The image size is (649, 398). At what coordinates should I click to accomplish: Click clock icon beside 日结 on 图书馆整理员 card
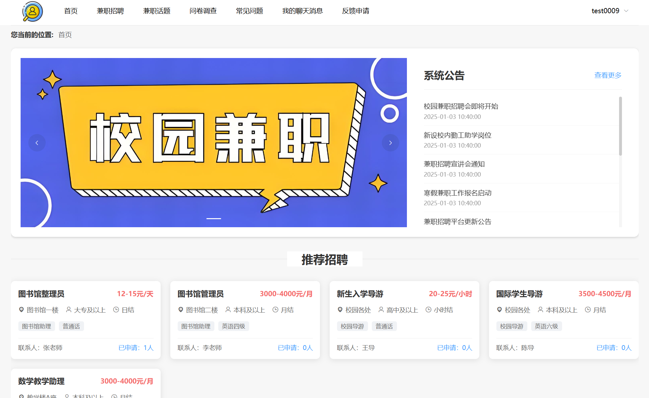(x=116, y=310)
